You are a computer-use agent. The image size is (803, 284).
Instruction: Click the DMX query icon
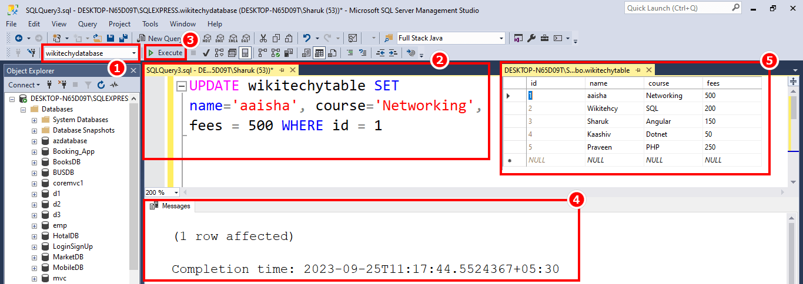click(220, 38)
